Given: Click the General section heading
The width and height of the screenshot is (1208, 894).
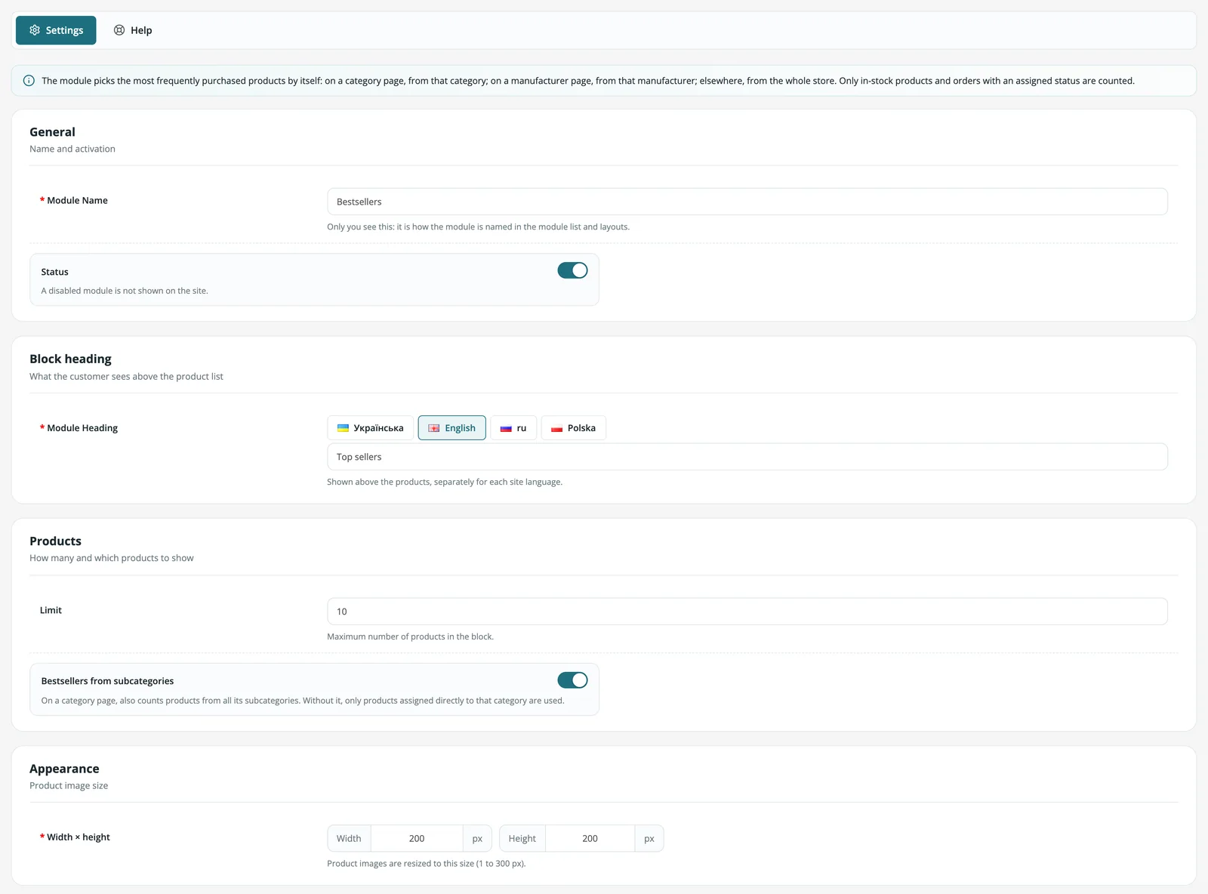Looking at the screenshot, I should click(52, 132).
